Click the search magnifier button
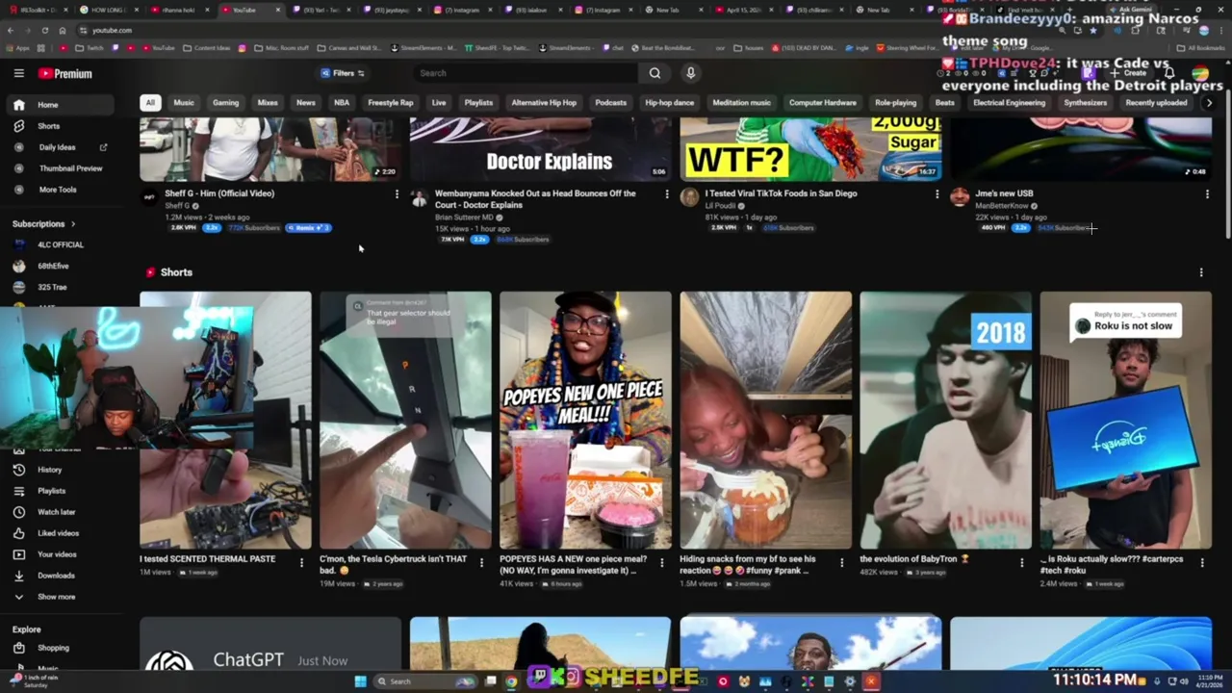 click(654, 73)
